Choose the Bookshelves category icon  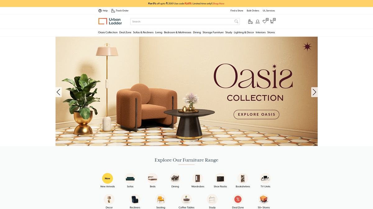(x=243, y=179)
